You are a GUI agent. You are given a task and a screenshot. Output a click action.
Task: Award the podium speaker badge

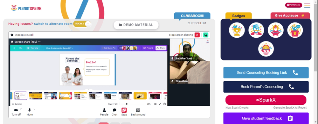point(295,30)
